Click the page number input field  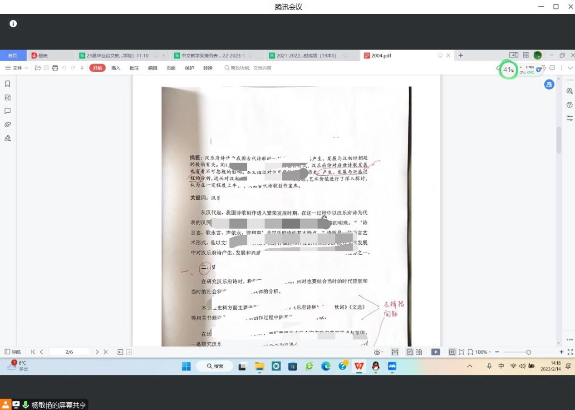pyautogui.click(x=69, y=352)
